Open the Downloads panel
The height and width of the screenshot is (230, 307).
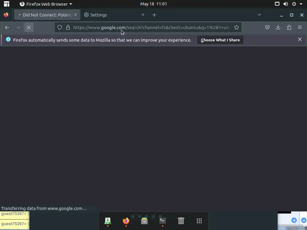pyautogui.click(x=278, y=27)
